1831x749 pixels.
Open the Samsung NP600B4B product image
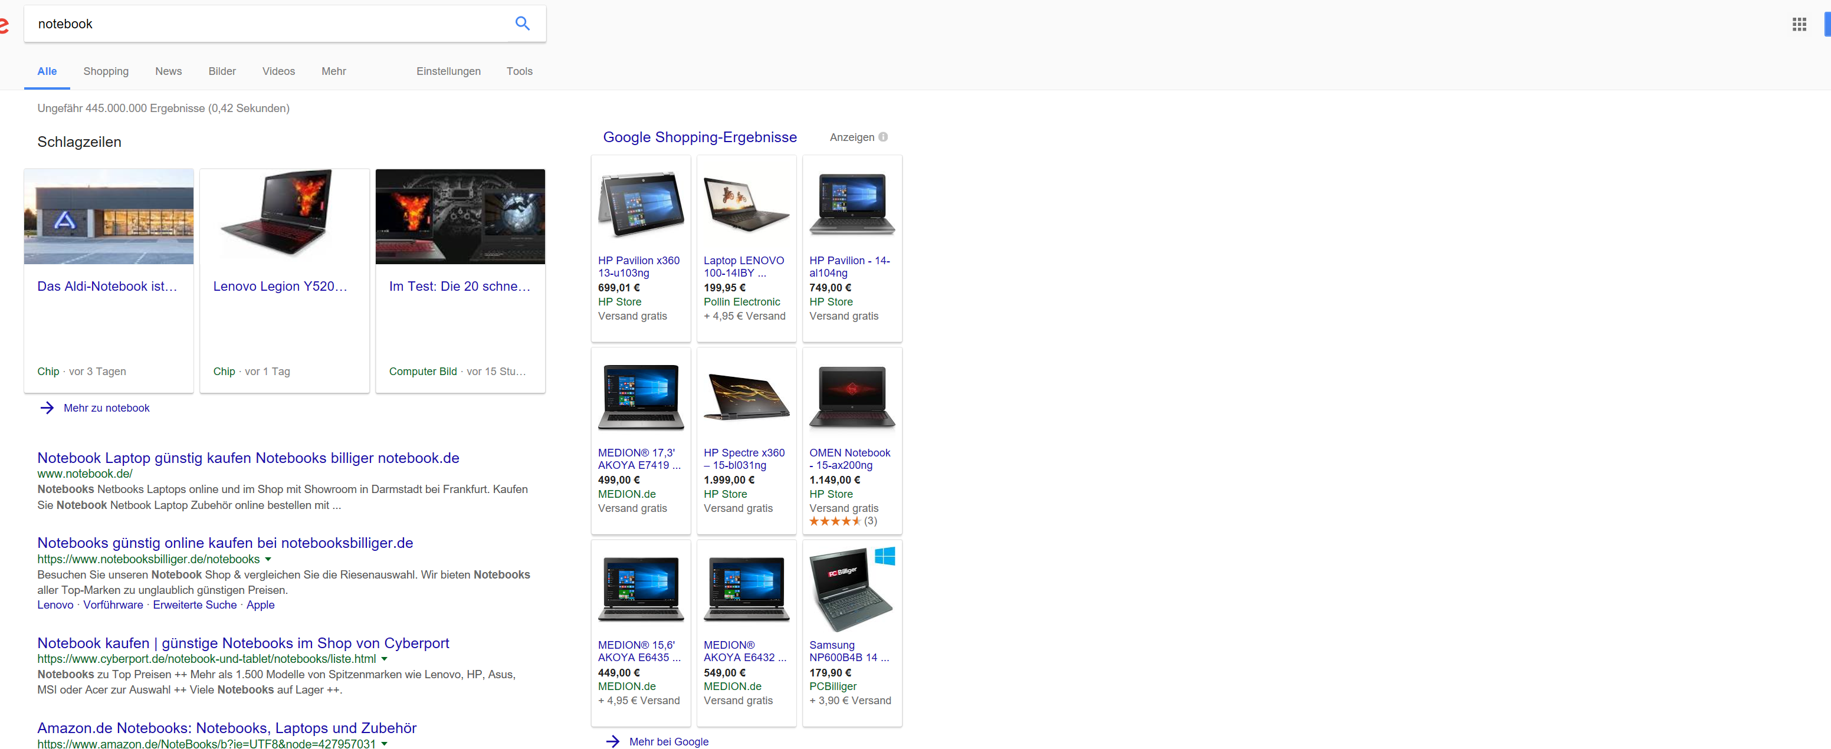pyautogui.click(x=852, y=589)
